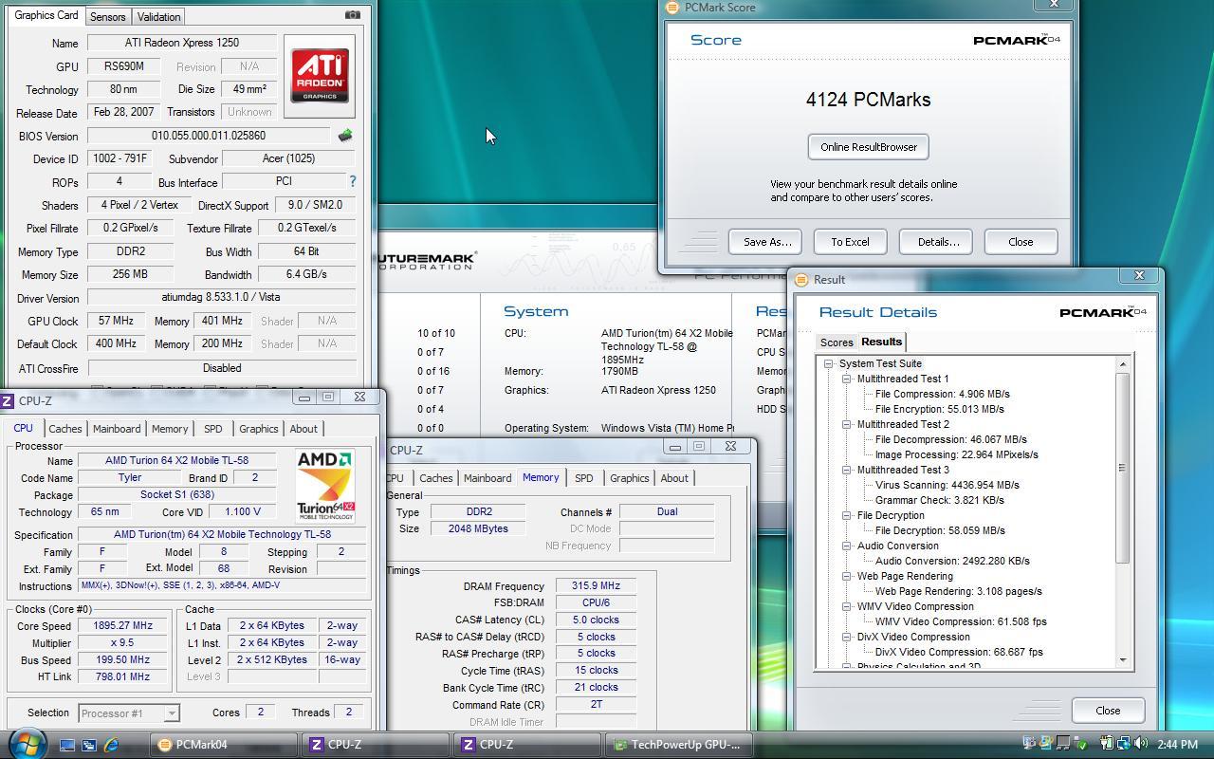Click the Save As... button
This screenshot has width=1214, height=759.
766,242
